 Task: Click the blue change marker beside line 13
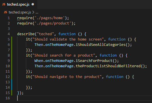click(12, 82)
